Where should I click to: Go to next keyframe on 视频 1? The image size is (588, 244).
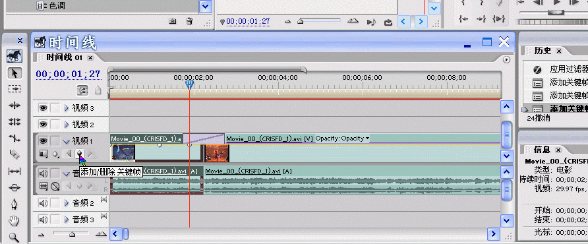click(x=90, y=153)
